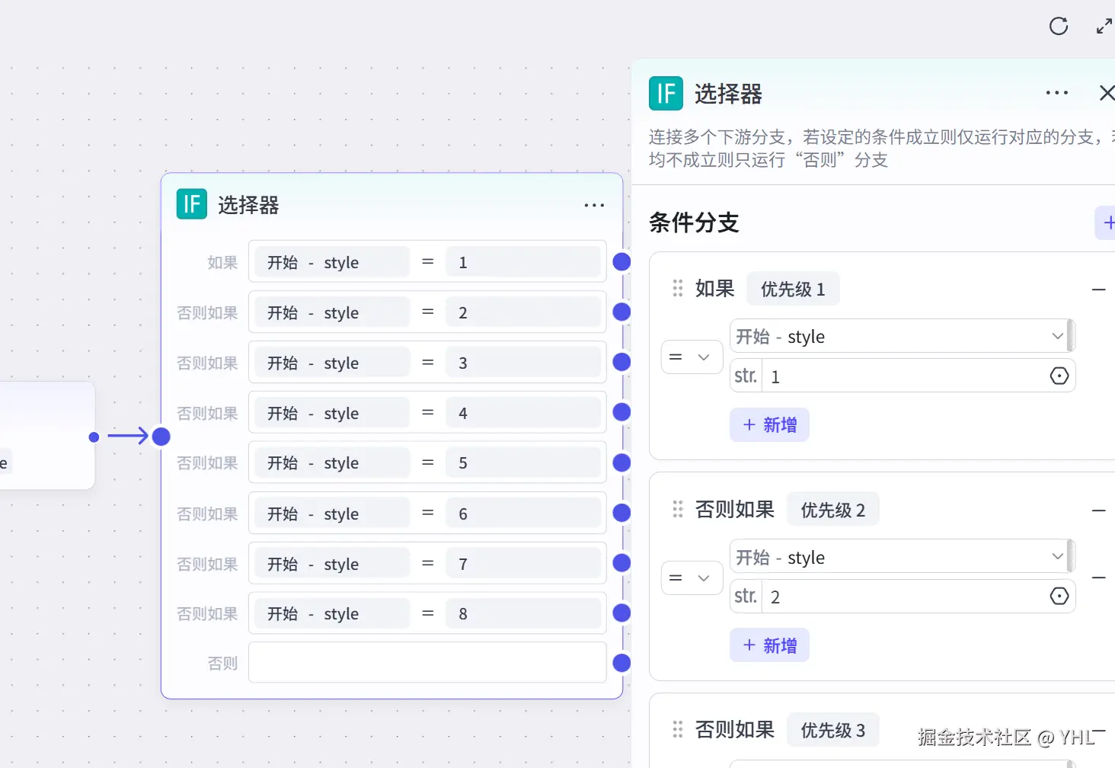Screen dimensions: 1115x768
Task: Open the 开始 - style dropdown in 优先级 2
Action: 903,557
